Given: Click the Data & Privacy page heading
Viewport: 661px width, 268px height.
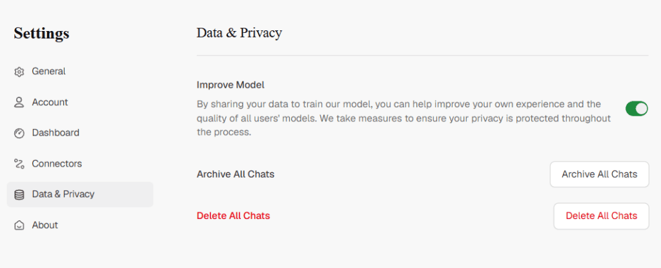Looking at the screenshot, I should [x=239, y=33].
